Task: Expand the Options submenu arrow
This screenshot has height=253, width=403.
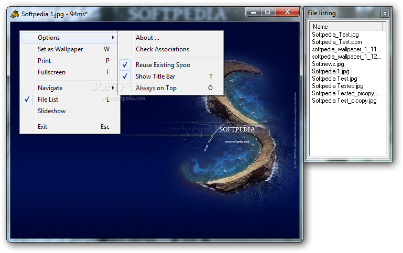Action: 113,38
